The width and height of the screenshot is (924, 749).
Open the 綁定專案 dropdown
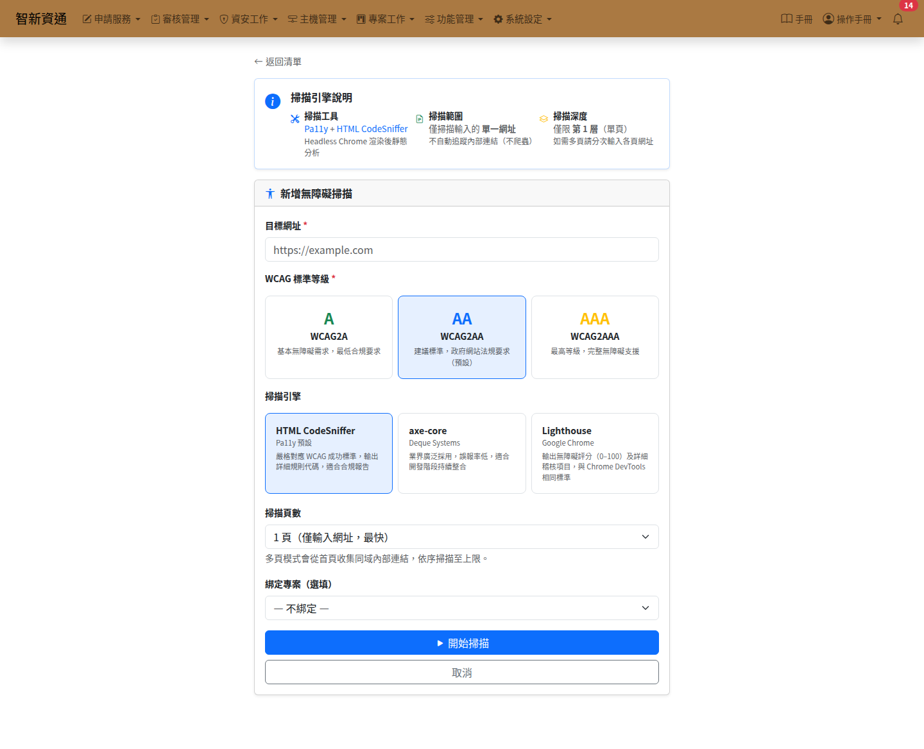pyautogui.click(x=462, y=608)
